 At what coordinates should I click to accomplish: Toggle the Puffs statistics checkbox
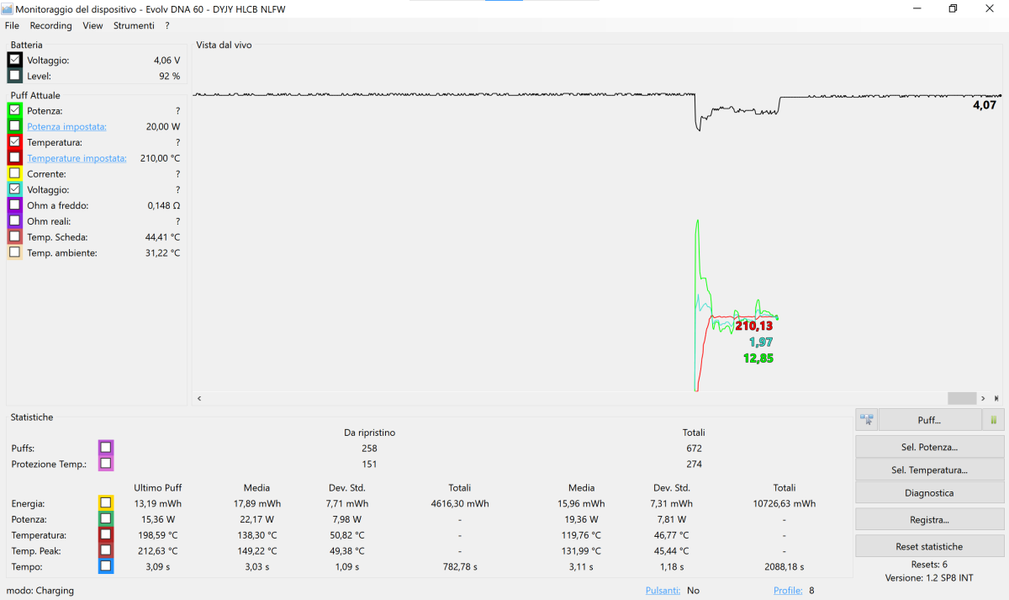coord(105,448)
